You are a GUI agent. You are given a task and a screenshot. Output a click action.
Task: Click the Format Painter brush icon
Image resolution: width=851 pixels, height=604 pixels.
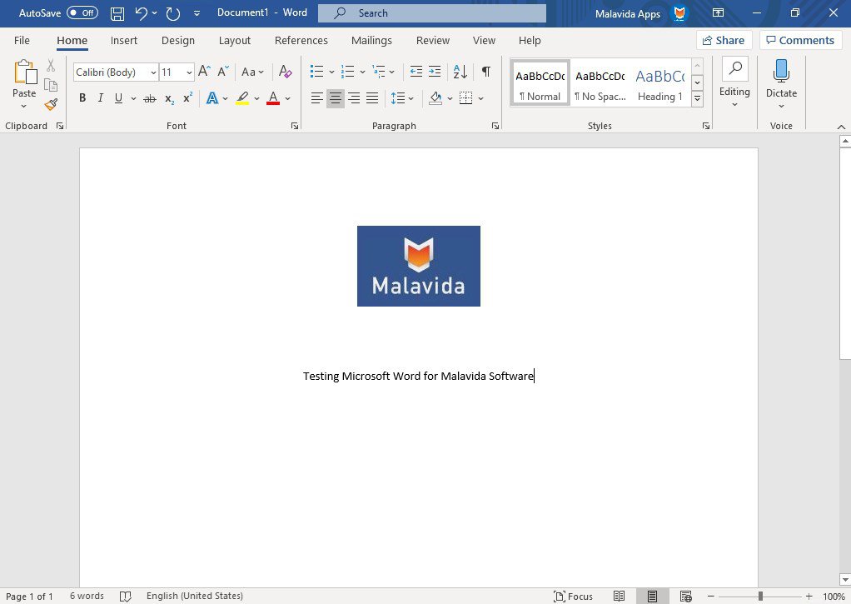51,104
